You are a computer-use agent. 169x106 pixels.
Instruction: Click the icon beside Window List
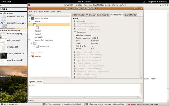point(37,46)
